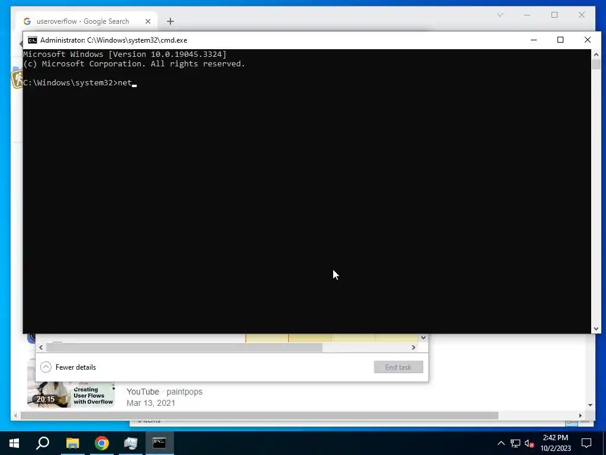Click the muted volume tray icon
606x455 pixels.
point(530,443)
